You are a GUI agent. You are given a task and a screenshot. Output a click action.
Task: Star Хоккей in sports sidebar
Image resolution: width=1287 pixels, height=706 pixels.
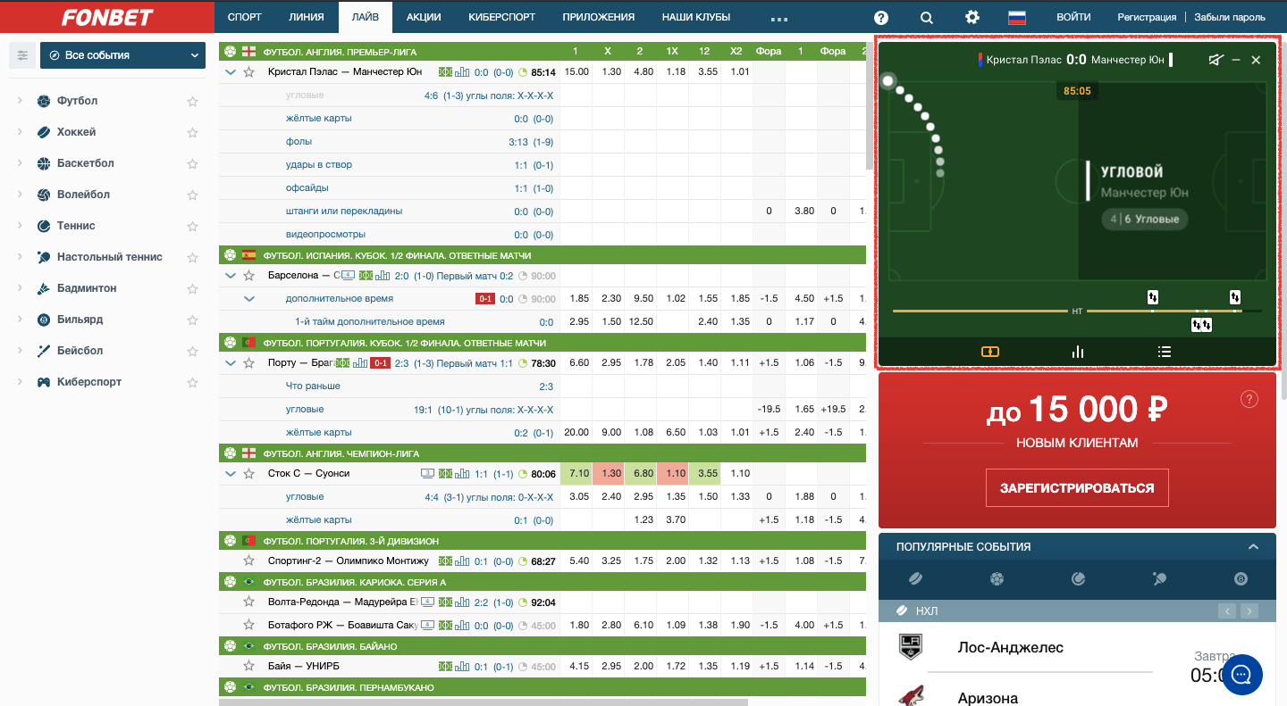(192, 132)
